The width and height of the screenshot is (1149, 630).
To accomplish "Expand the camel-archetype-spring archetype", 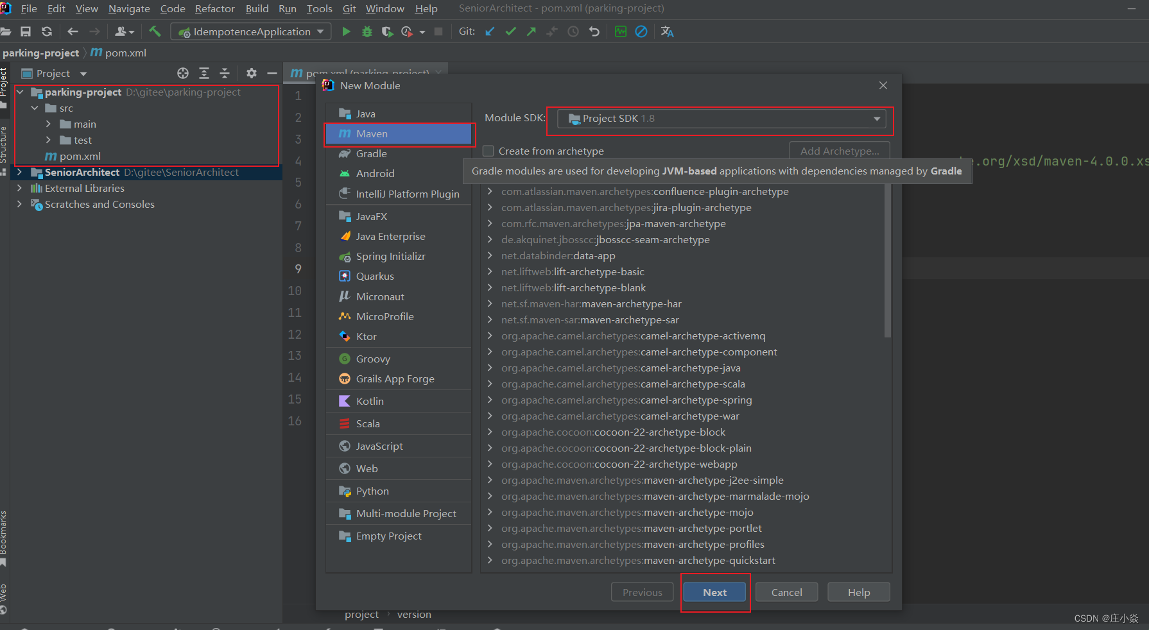I will click(x=490, y=400).
